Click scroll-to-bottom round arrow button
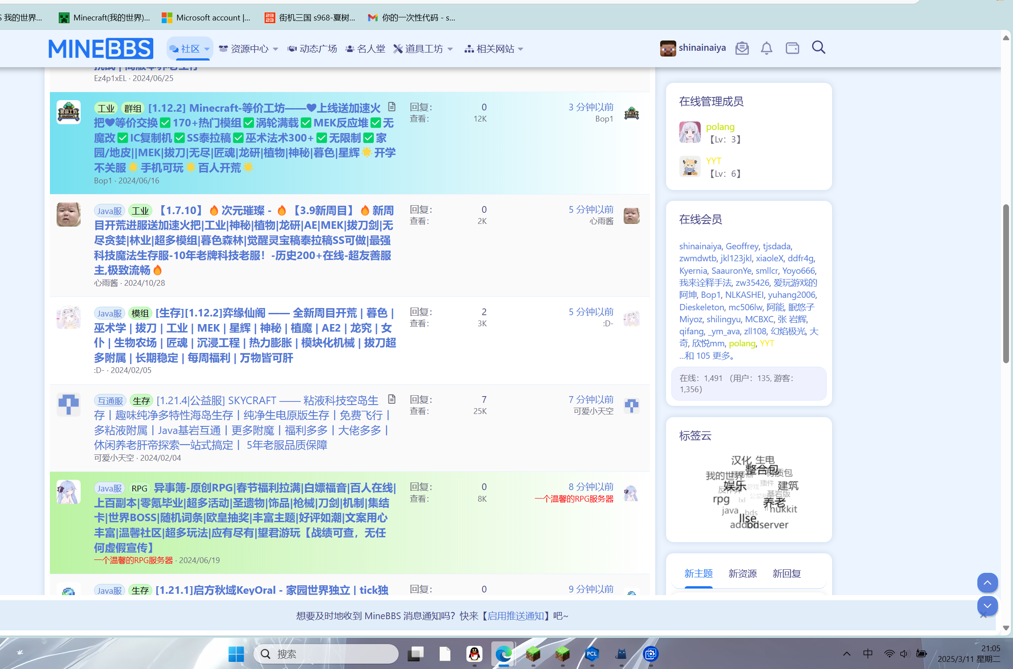The image size is (1013, 669). [987, 606]
